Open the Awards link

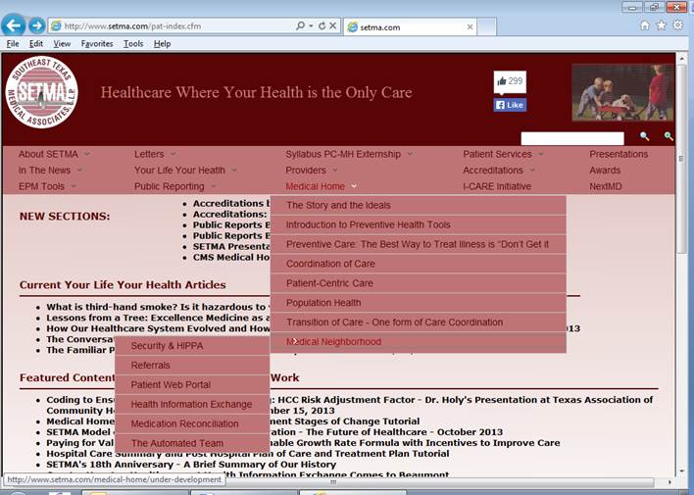click(x=605, y=171)
